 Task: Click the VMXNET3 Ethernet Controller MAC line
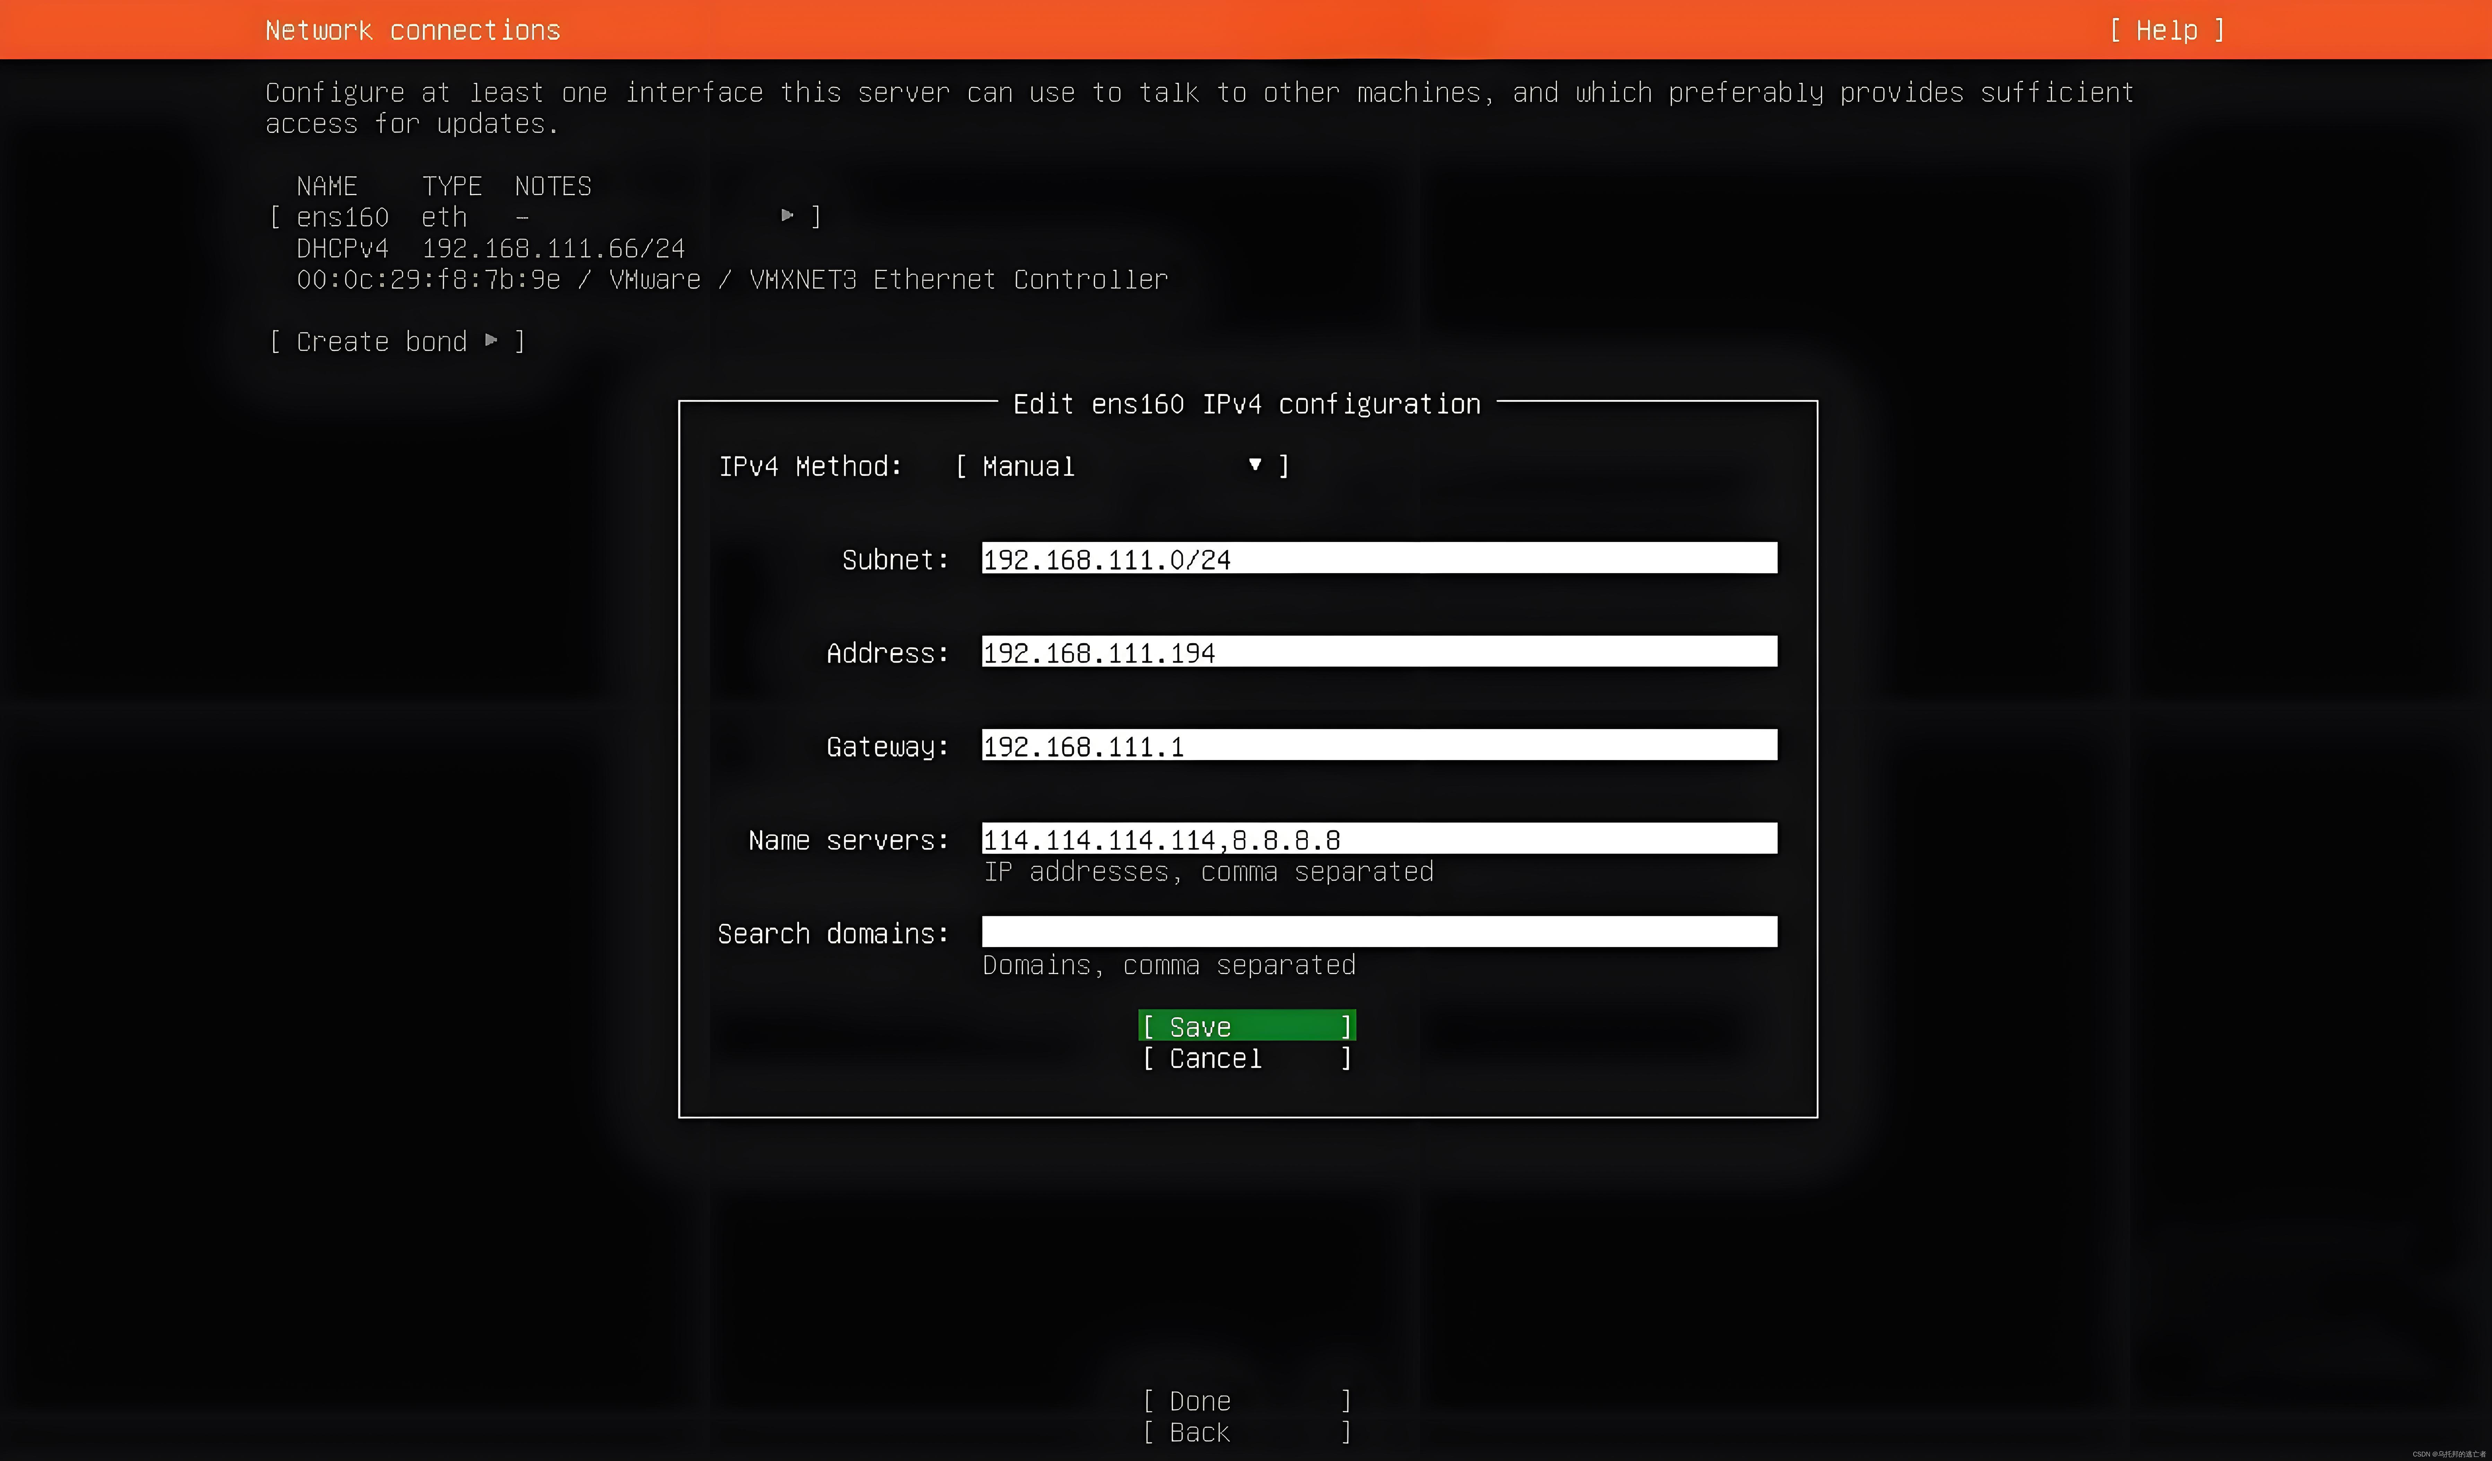[732, 280]
